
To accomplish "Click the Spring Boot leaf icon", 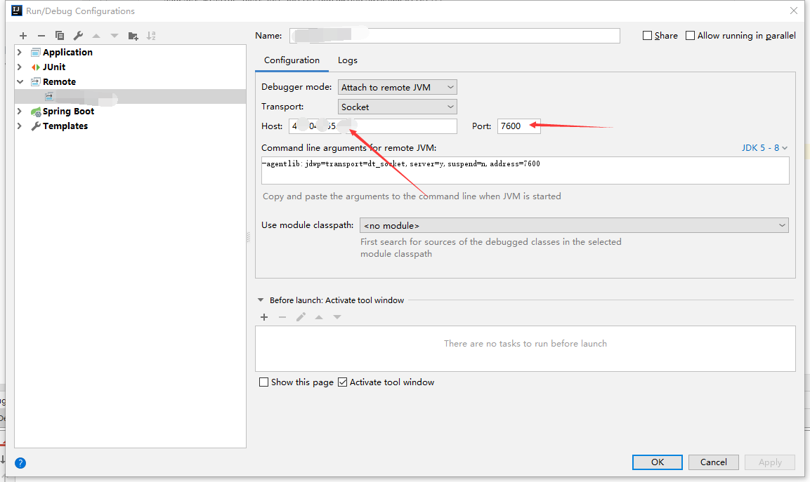I will pyautogui.click(x=36, y=112).
